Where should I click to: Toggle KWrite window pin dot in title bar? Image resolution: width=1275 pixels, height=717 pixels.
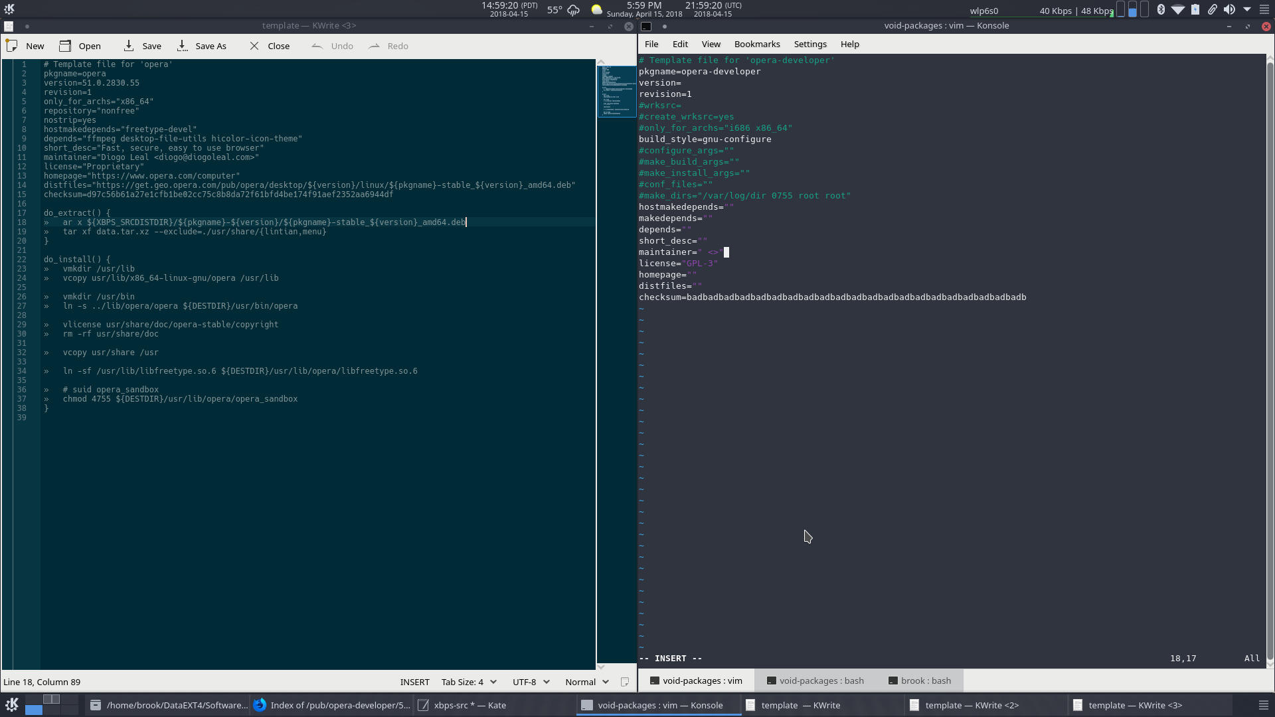pyautogui.click(x=27, y=27)
